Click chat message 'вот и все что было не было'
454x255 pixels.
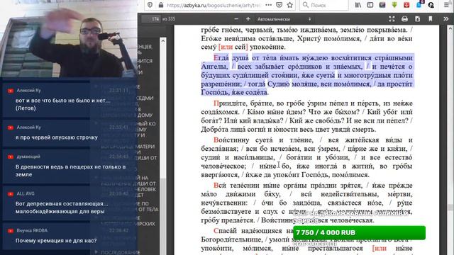click(x=63, y=104)
